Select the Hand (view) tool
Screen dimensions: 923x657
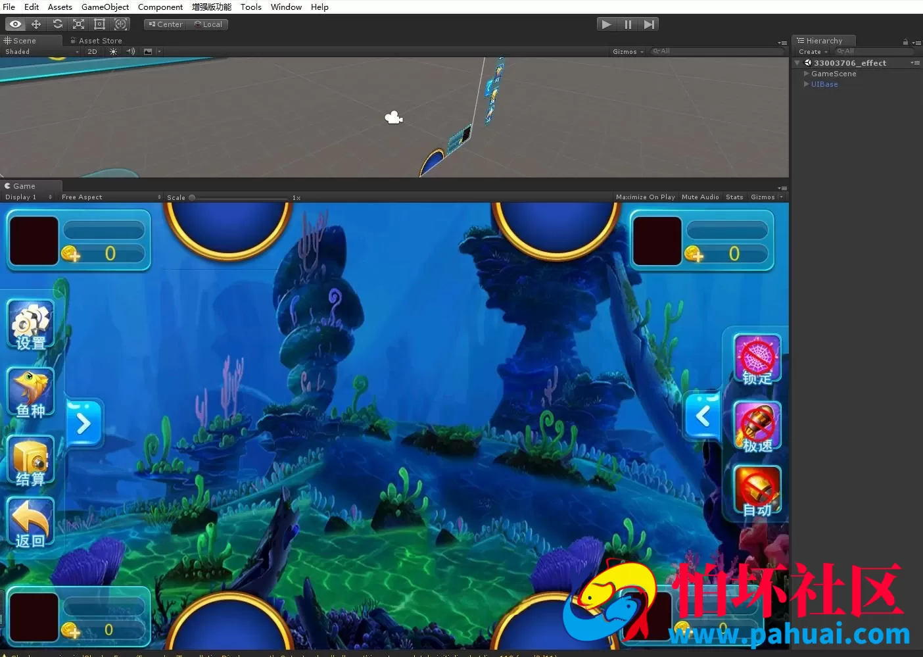coord(15,24)
